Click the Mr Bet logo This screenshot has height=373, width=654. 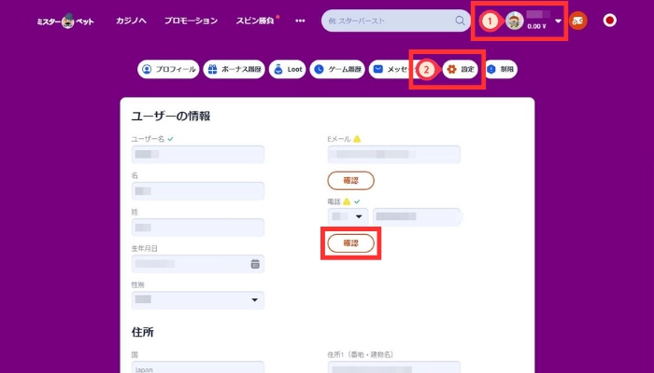pyautogui.click(x=65, y=21)
